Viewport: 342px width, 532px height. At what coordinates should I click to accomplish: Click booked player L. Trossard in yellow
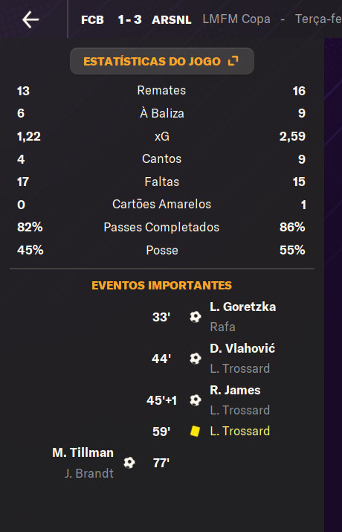click(239, 432)
